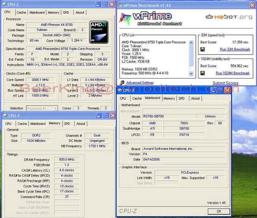Click the CPU List scrollbar thumb
This screenshot has height=218, width=257.
(191, 56)
